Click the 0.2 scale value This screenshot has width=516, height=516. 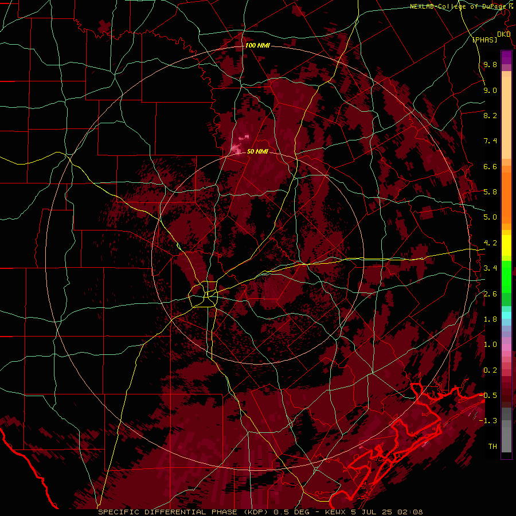click(x=490, y=370)
